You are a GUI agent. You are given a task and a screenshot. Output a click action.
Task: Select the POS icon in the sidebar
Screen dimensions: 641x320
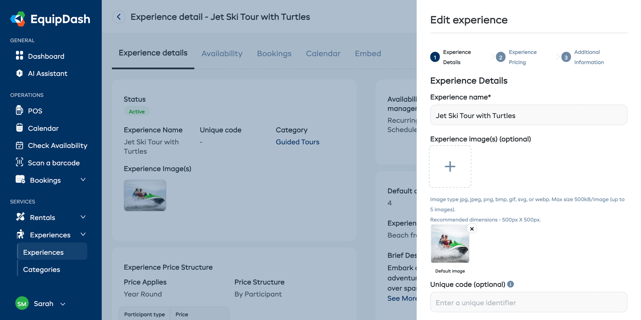pyautogui.click(x=20, y=111)
